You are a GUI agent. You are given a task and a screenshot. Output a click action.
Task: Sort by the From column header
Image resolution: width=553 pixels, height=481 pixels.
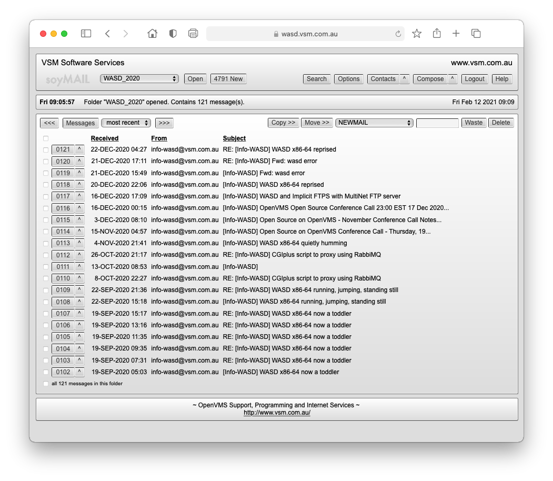[159, 138]
